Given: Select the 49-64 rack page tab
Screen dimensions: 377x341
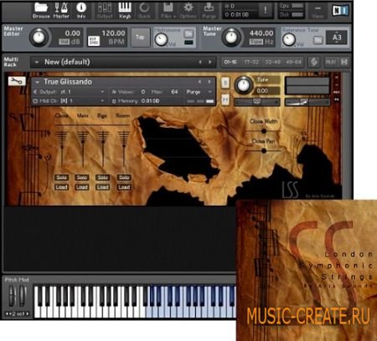Looking at the screenshot, I should tap(293, 62).
